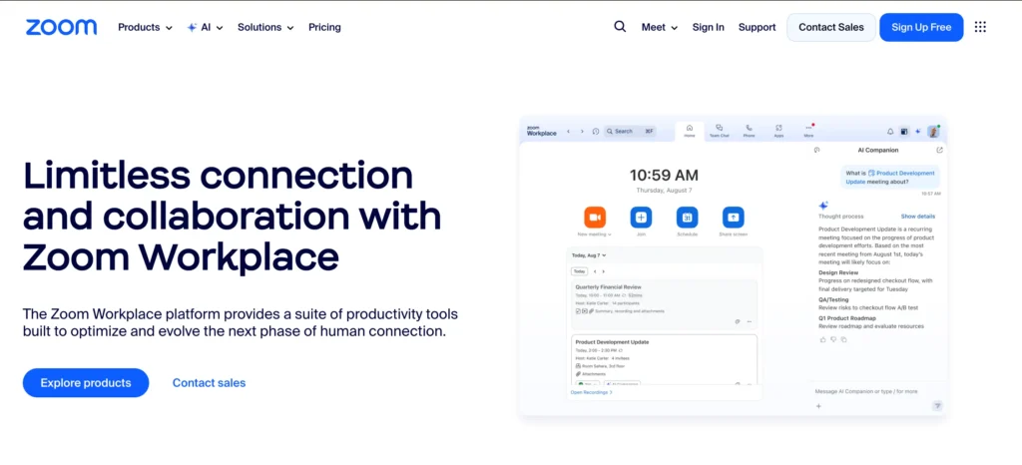
Task: Click the Contact sales link below hero text
Action: click(x=209, y=383)
